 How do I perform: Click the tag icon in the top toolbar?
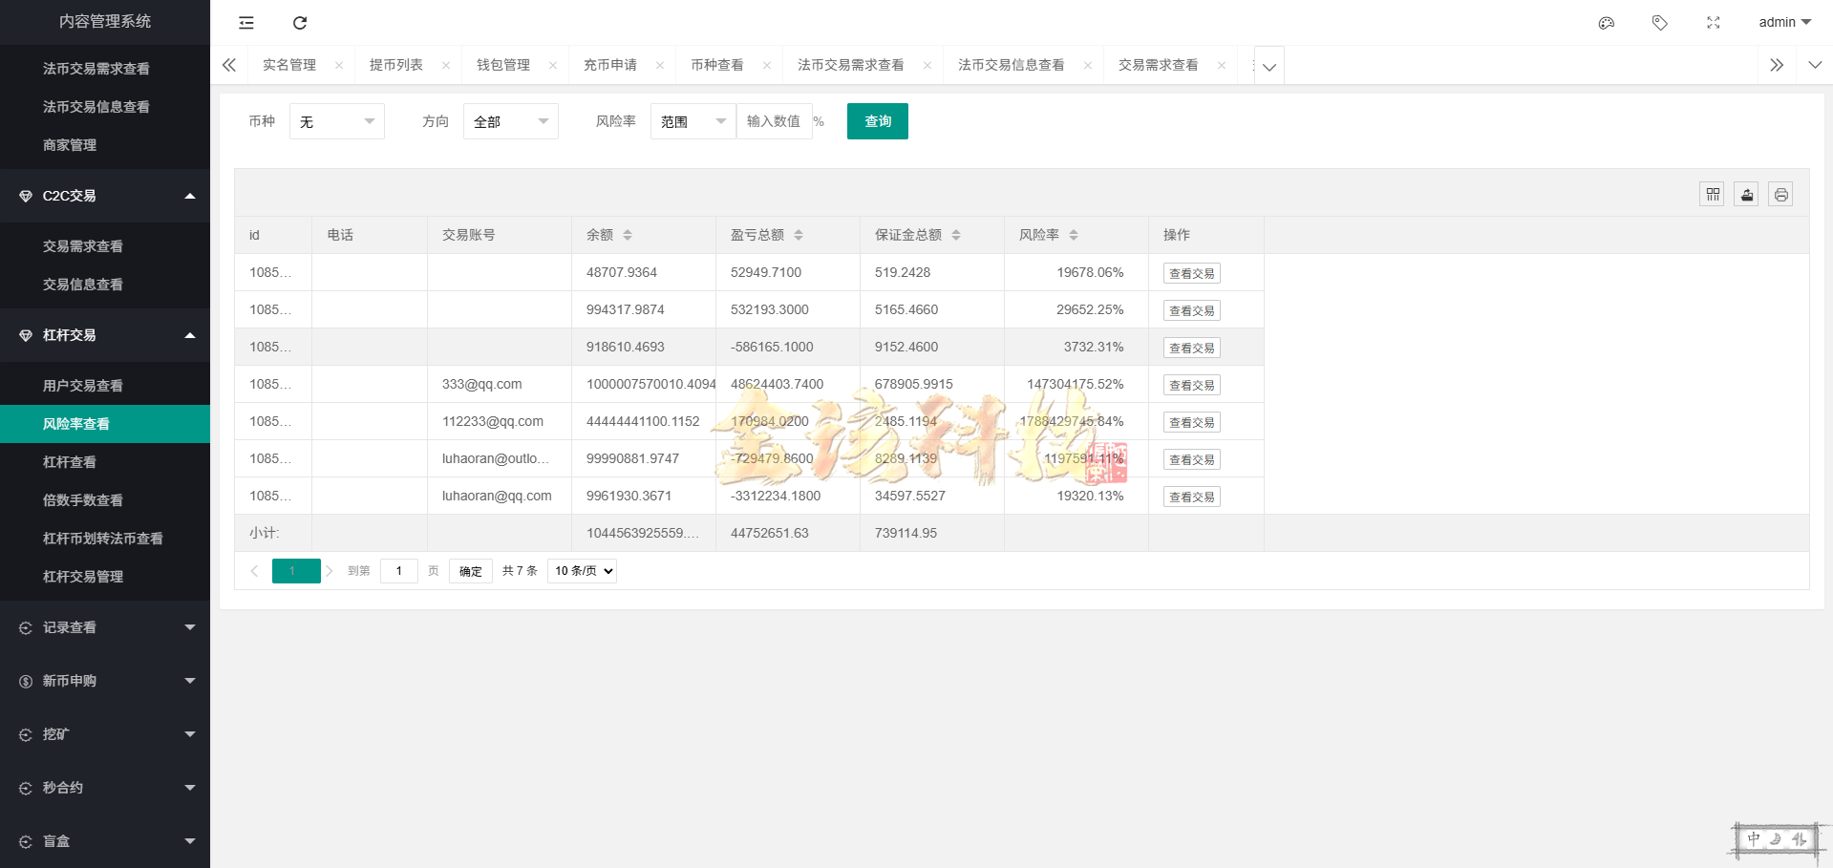(1659, 22)
